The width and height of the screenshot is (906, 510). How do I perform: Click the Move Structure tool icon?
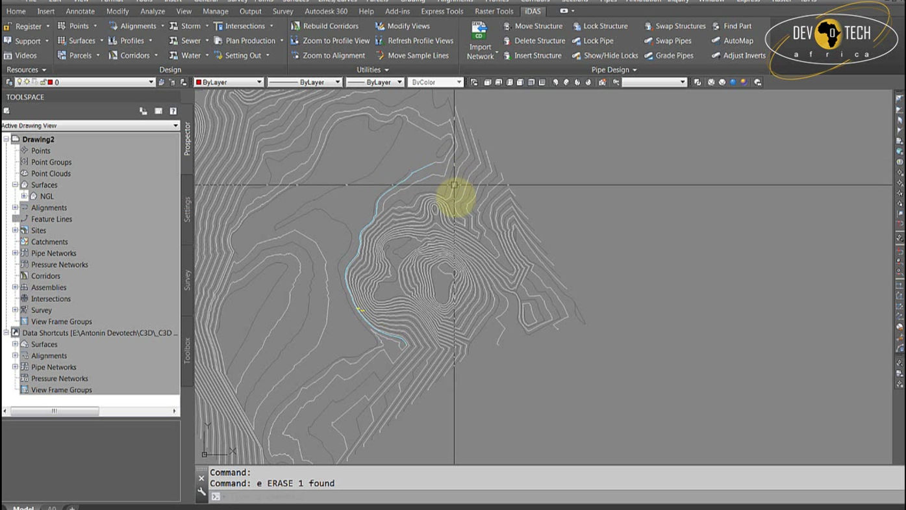point(507,26)
